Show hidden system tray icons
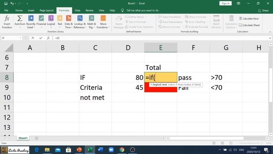Image resolution: width=273 pixels, height=154 pixels. click(220, 150)
